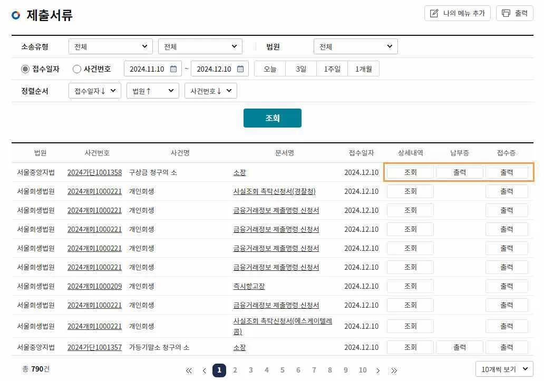Open the 법원↑ sort dropdown
This screenshot has height=381, width=544.
pos(153,91)
